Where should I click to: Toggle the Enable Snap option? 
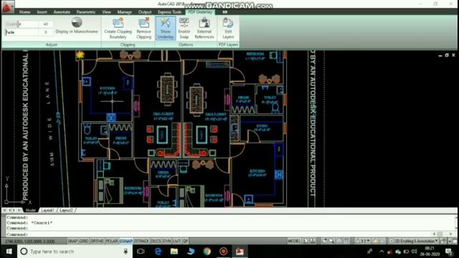[184, 28]
